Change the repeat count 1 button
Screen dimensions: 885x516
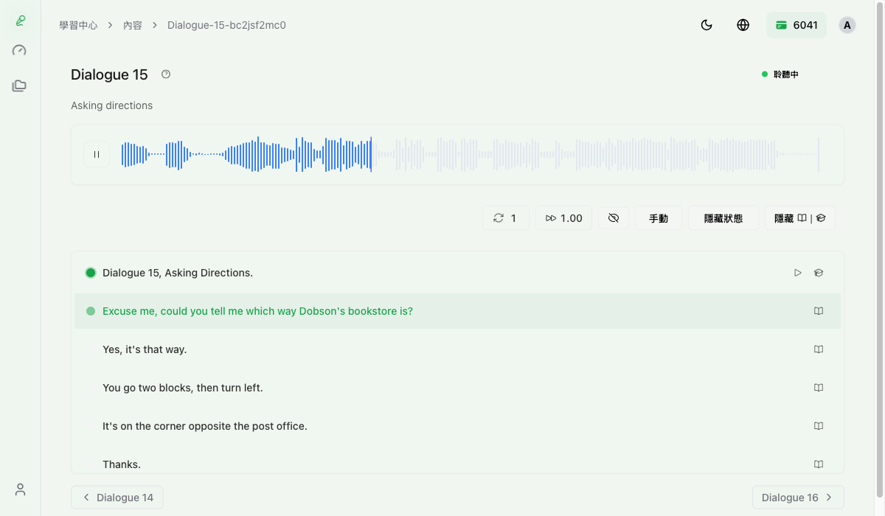[x=505, y=218]
